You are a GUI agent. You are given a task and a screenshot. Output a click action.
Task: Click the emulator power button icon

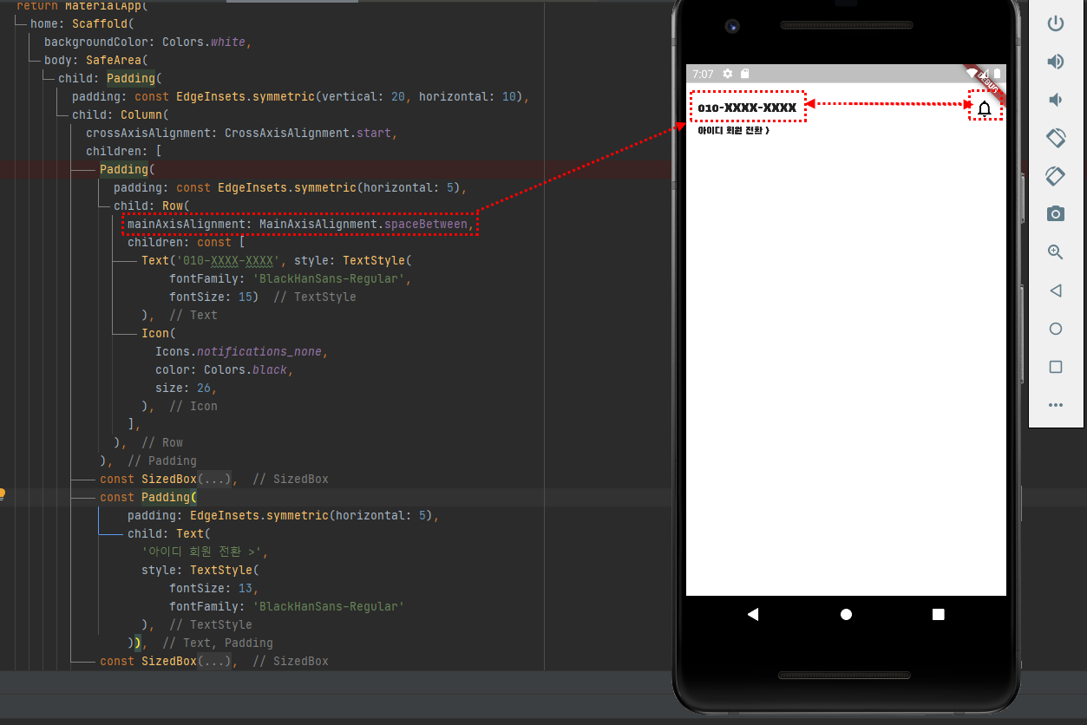coord(1056,23)
